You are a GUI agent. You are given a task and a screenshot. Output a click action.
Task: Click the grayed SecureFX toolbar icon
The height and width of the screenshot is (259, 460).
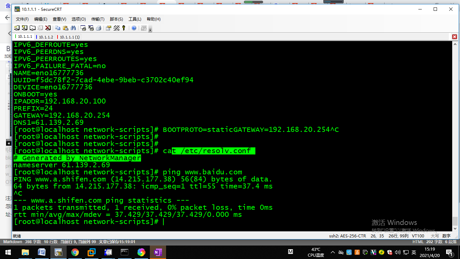[144, 28]
